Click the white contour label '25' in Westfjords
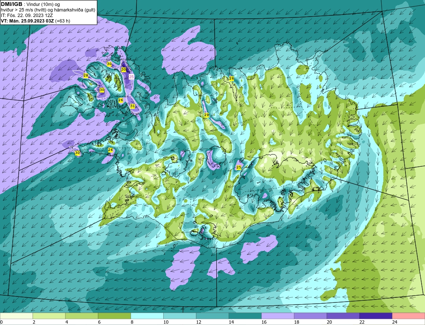Image resolution: width=425 pixels, height=325 pixels. (x=131, y=77)
